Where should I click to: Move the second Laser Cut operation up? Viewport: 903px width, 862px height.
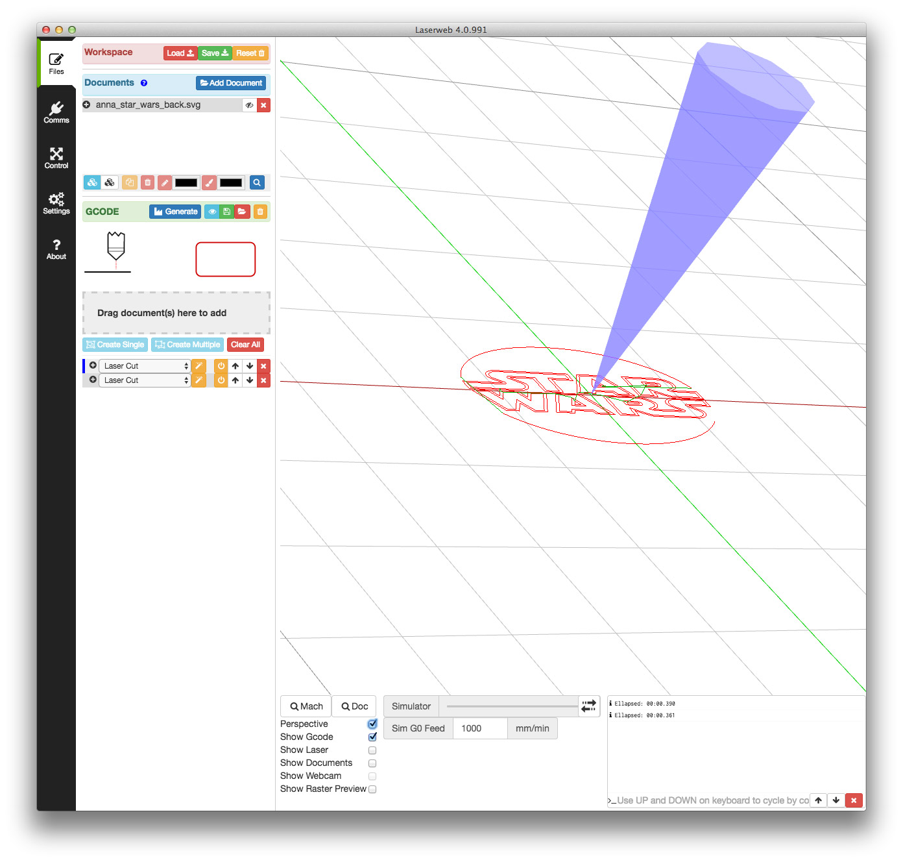coord(235,380)
